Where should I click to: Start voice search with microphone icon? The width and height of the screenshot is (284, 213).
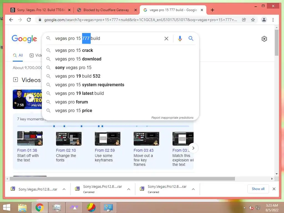pos(180,38)
